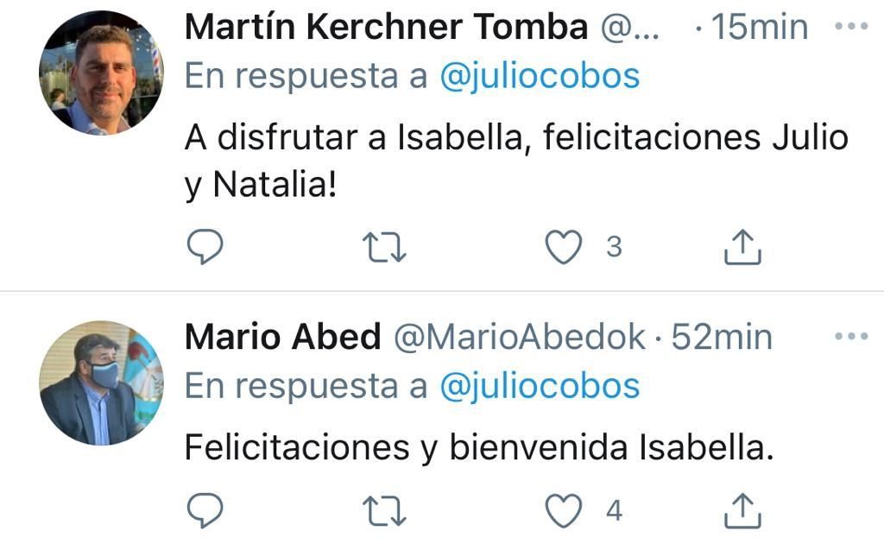
Task: Reply to Martín Kerchner Tomba's tweet
Action: 205,248
